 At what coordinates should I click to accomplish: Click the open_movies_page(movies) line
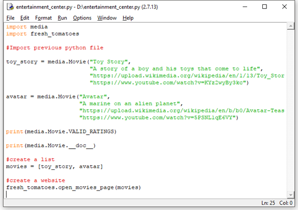[73, 188]
